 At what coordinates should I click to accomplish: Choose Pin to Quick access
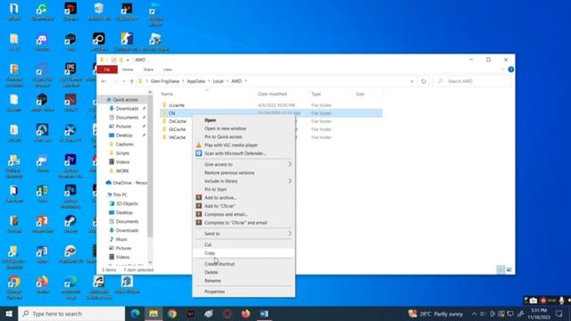click(244, 136)
